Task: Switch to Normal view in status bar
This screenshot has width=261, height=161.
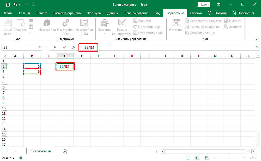Action: coord(187,158)
